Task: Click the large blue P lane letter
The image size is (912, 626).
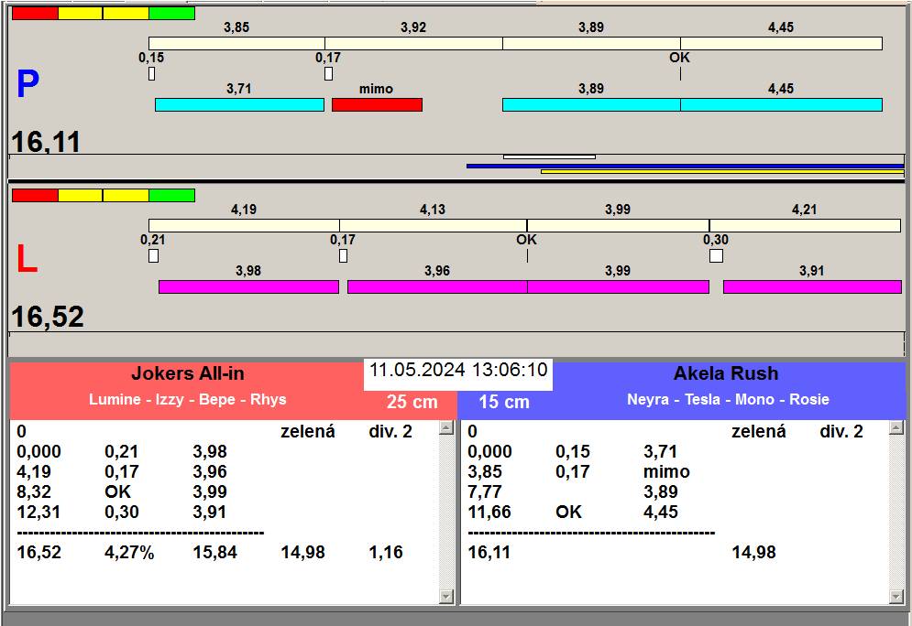Action: click(x=27, y=85)
